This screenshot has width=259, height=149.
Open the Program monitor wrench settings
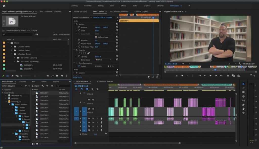coord(240,63)
